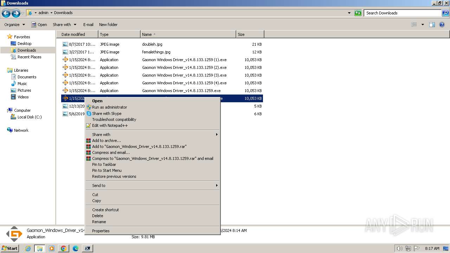Click the New folder button

tap(108, 25)
